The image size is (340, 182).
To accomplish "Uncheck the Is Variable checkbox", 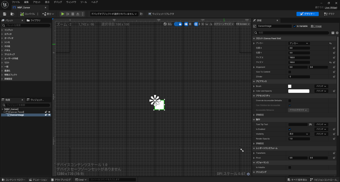I will pyautogui.click(x=295, y=26).
